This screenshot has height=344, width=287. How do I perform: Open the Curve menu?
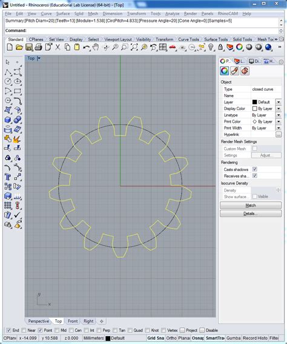46,13
